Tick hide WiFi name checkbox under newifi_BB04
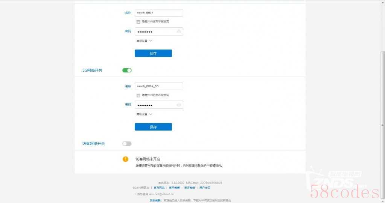The height and width of the screenshot is (203, 385). tap(138, 22)
